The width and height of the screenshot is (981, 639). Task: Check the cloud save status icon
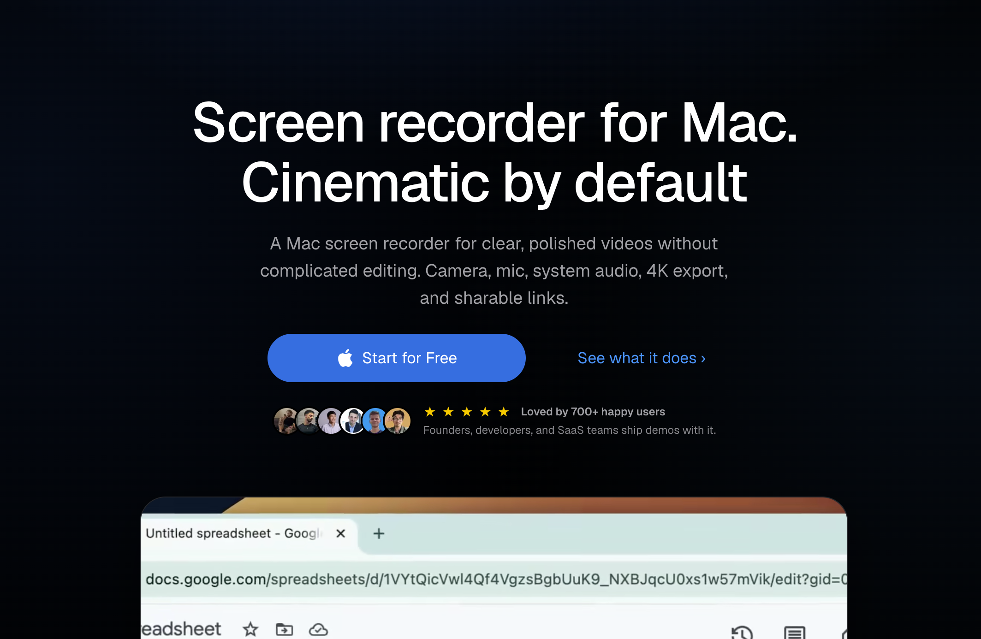pyautogui.click(x=318, y=629)
